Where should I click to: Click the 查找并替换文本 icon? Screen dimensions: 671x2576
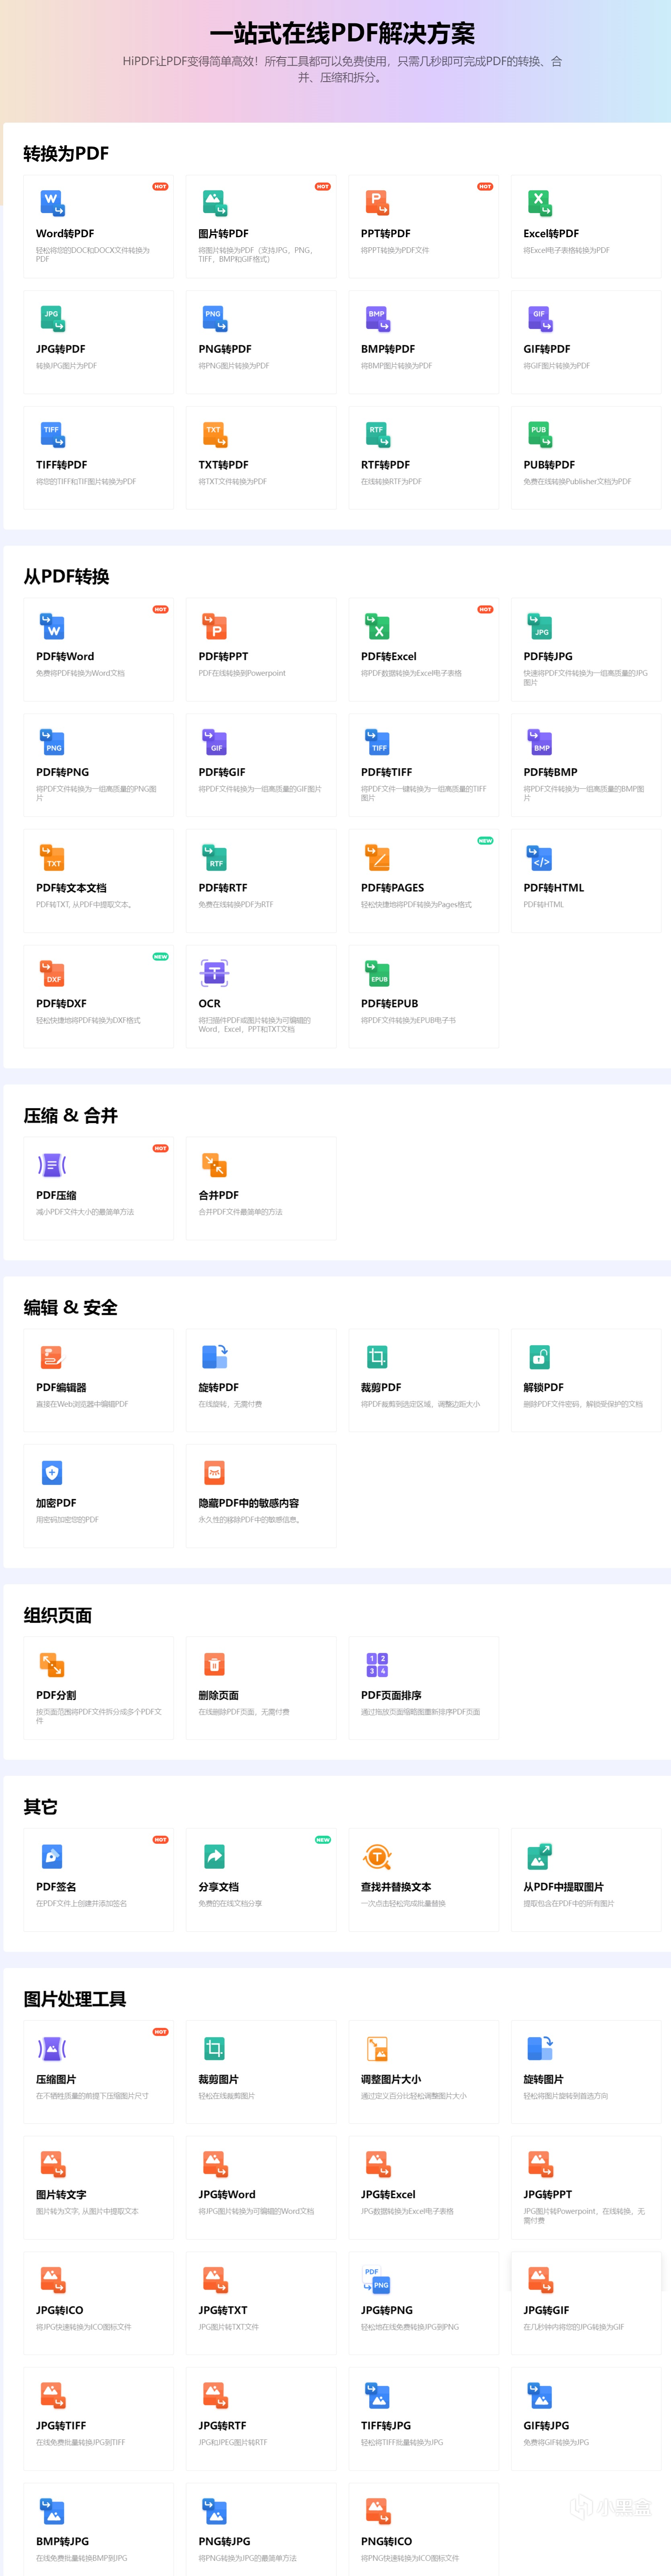[377, 1857]
